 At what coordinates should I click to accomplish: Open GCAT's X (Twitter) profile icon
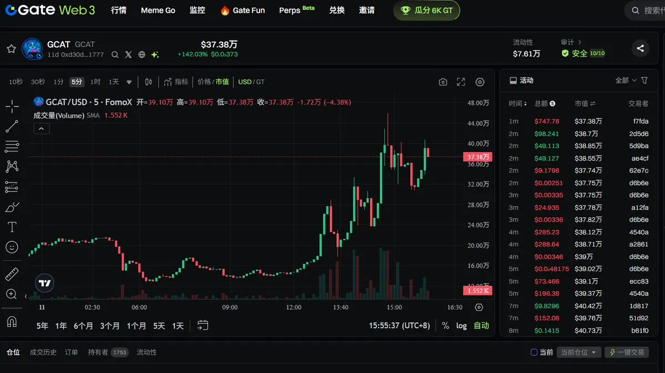pos(129,55)
